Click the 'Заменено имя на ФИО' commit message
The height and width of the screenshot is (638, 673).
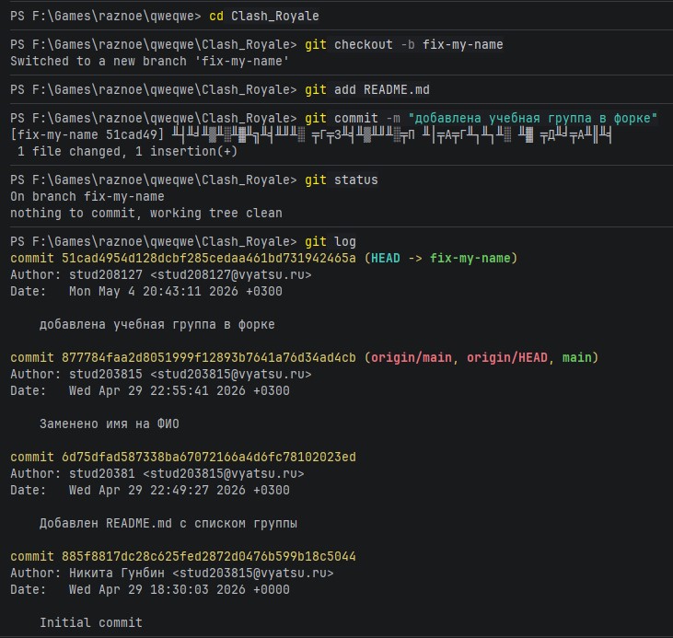tap(110, 424)
